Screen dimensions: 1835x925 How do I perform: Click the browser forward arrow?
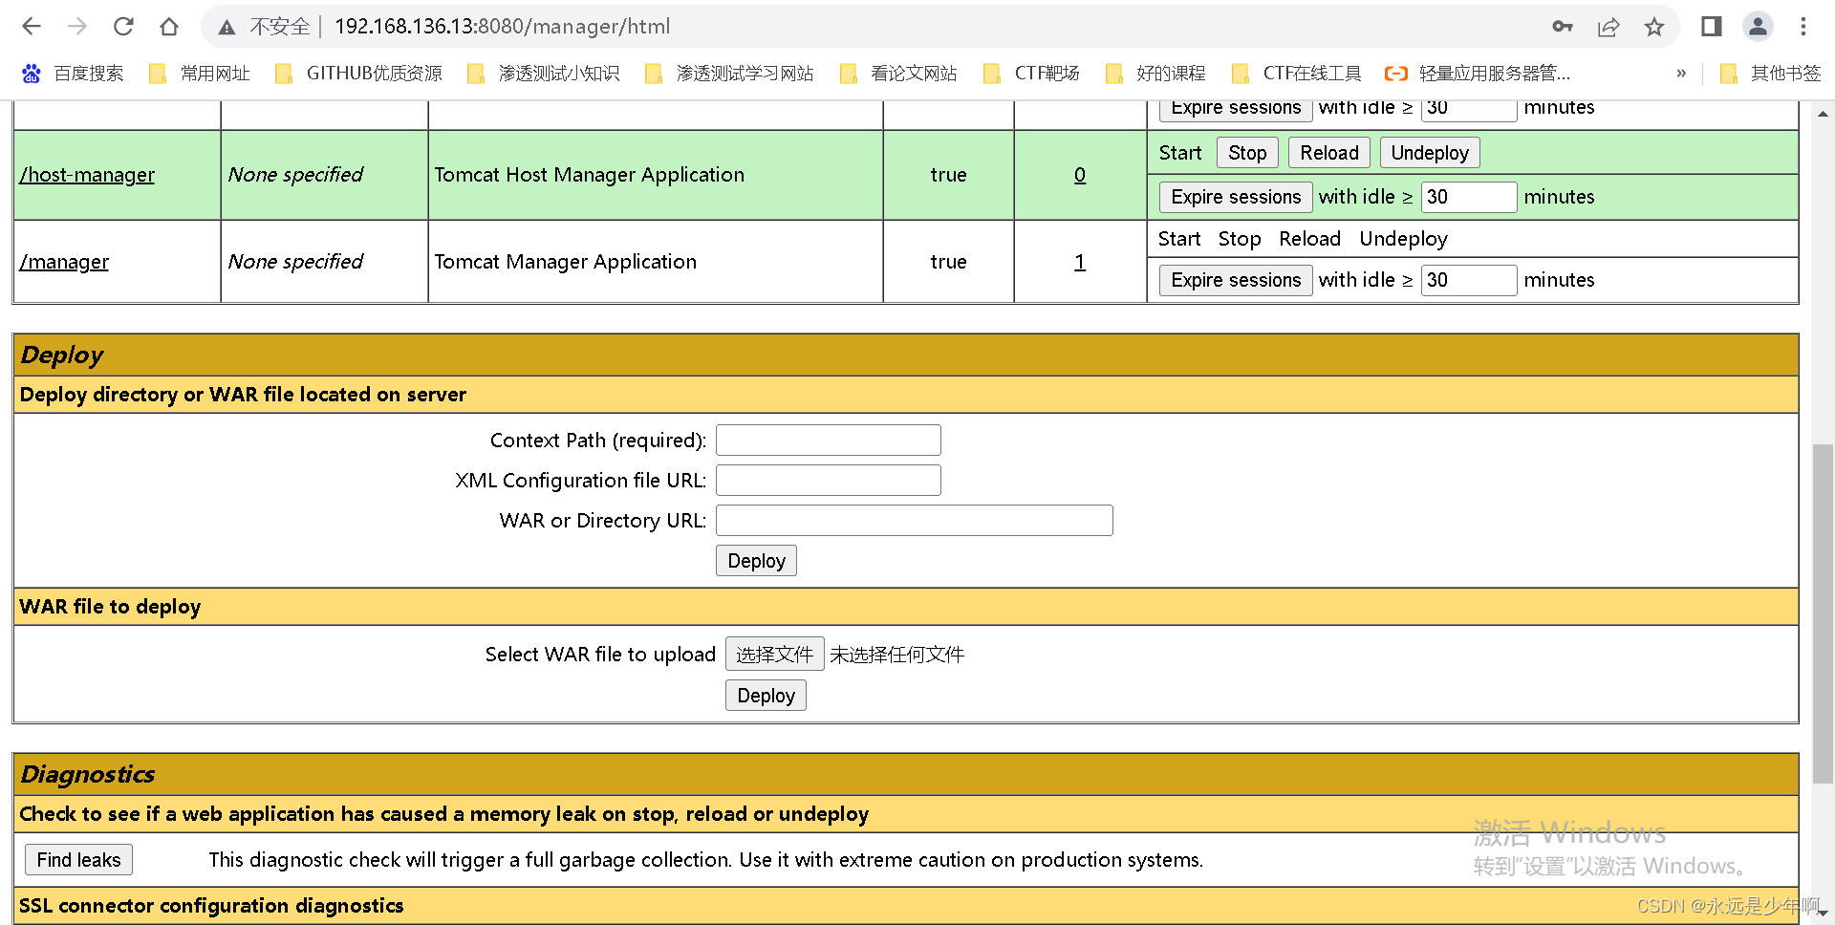77,27
